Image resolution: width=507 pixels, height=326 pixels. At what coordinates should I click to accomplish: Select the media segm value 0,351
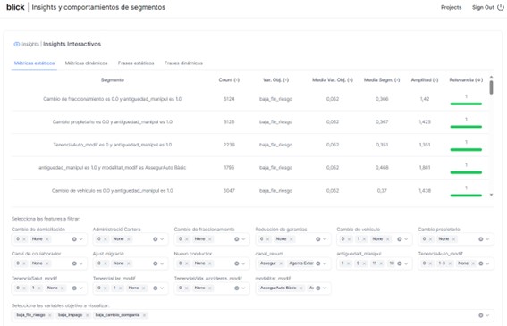point(382,145)
